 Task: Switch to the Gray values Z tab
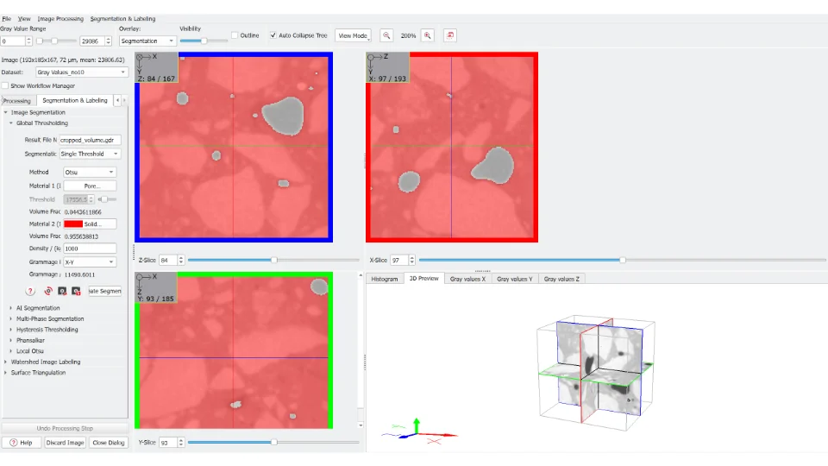[561, 279]
